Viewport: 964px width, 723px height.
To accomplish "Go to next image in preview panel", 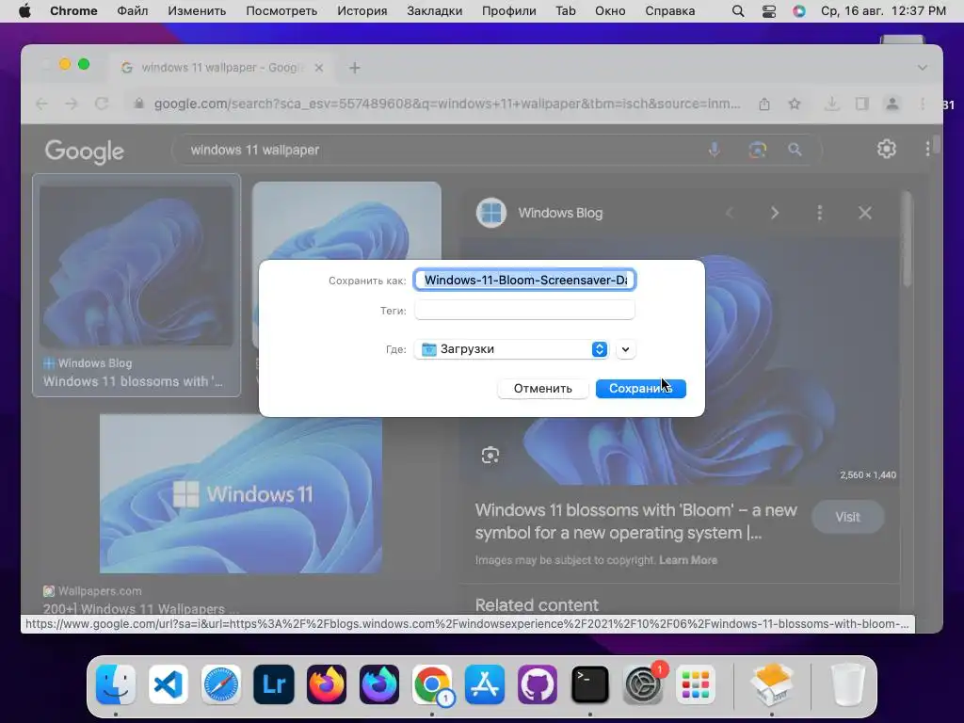I will (775, 213).
